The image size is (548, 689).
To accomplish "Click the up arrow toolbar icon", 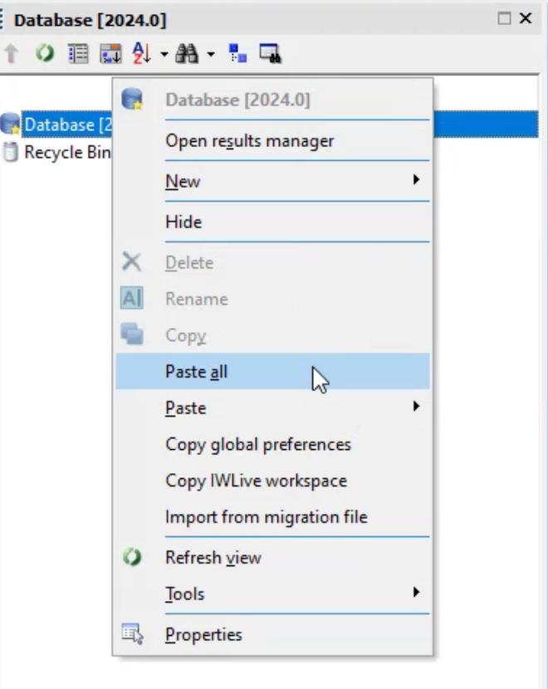I will pyautogui.click(x=12, y=54).
